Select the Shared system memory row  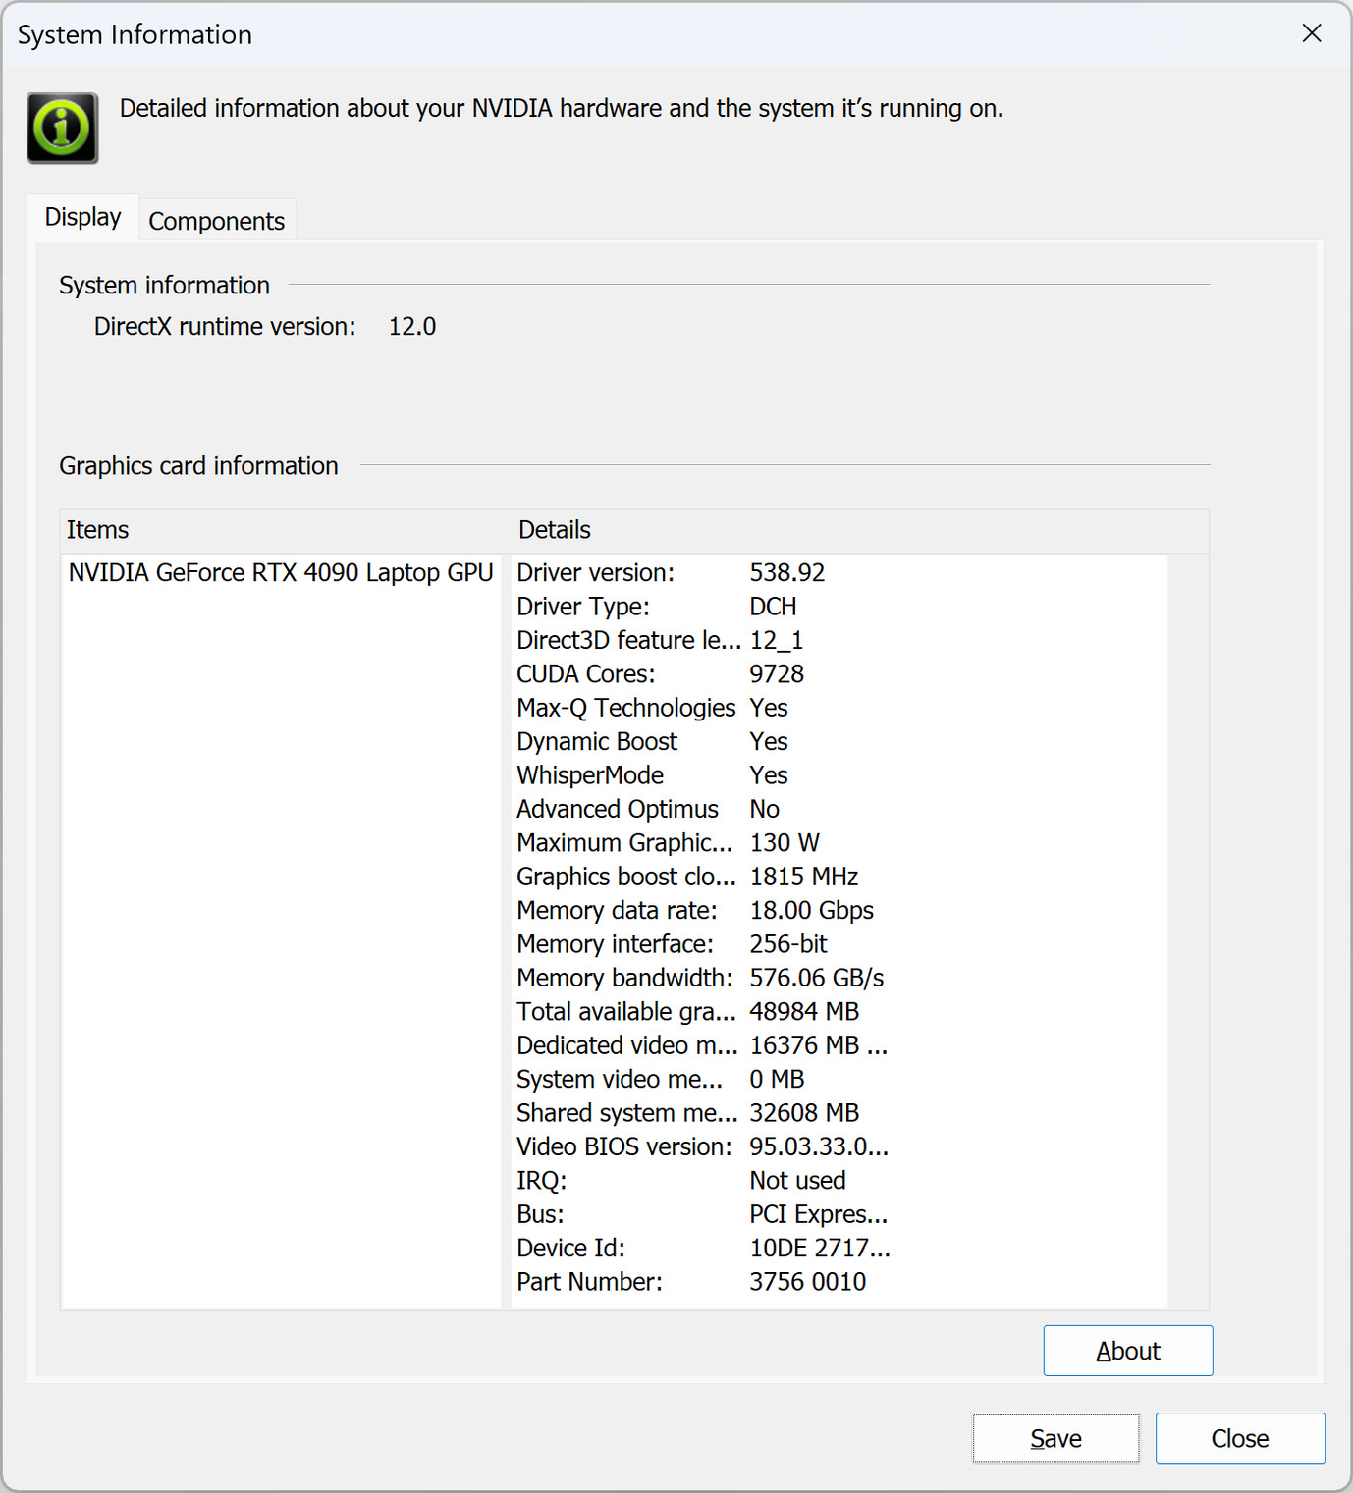point(839,1113)
